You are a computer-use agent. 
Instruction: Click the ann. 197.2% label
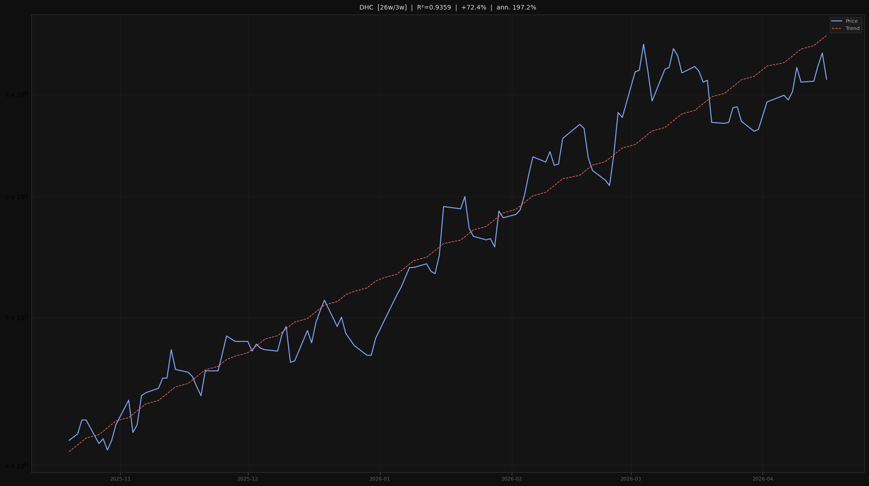point(516,7)
